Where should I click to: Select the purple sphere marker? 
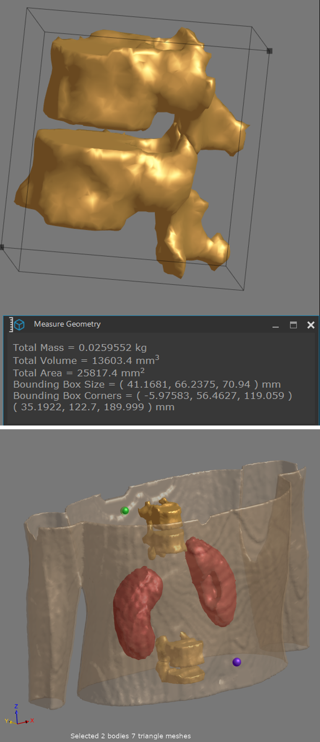click(x=237, y=662)
